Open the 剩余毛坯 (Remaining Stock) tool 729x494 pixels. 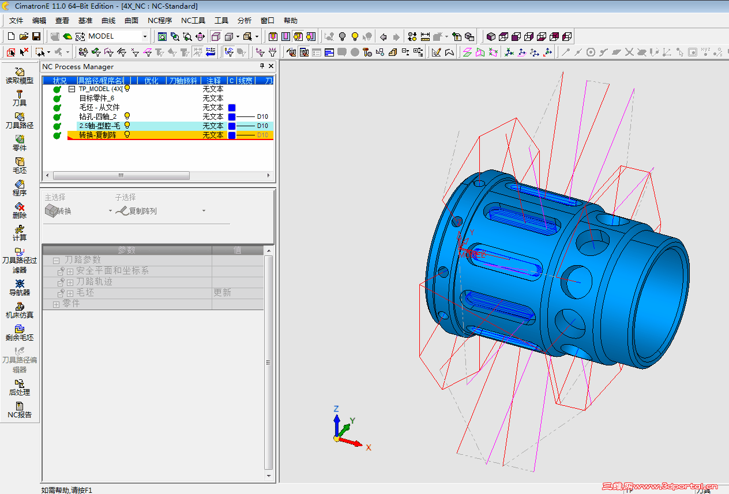(x=20, y=333)
